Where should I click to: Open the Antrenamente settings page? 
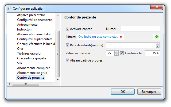27,25
